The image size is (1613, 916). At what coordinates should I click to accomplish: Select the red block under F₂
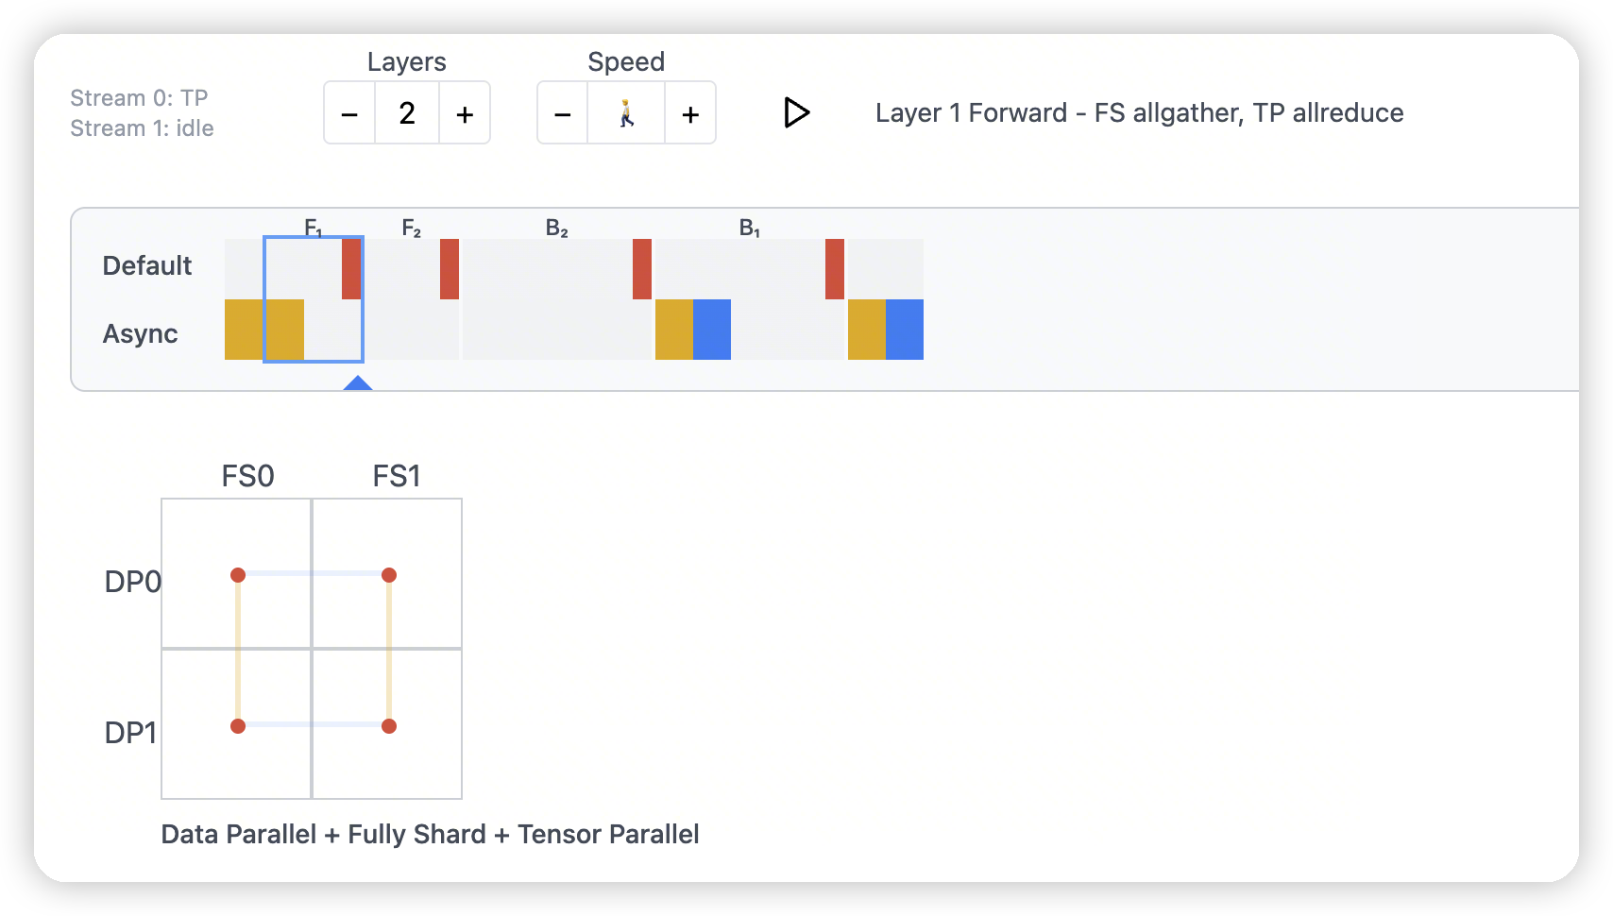[x=450, y=269]
